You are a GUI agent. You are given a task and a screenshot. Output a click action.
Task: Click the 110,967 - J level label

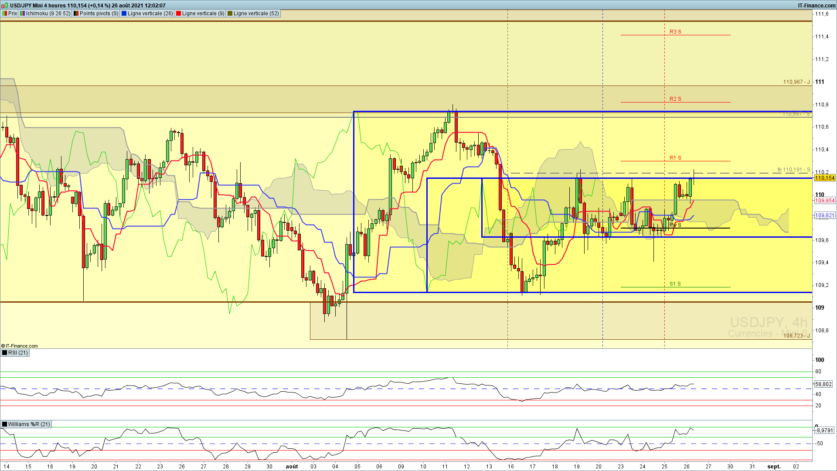click(796, 82)
